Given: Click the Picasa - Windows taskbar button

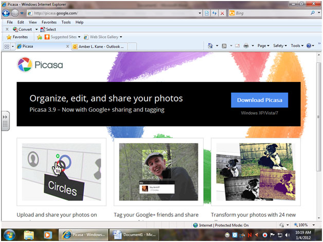Looking at the screenshot, I should [x=83, y=235].
